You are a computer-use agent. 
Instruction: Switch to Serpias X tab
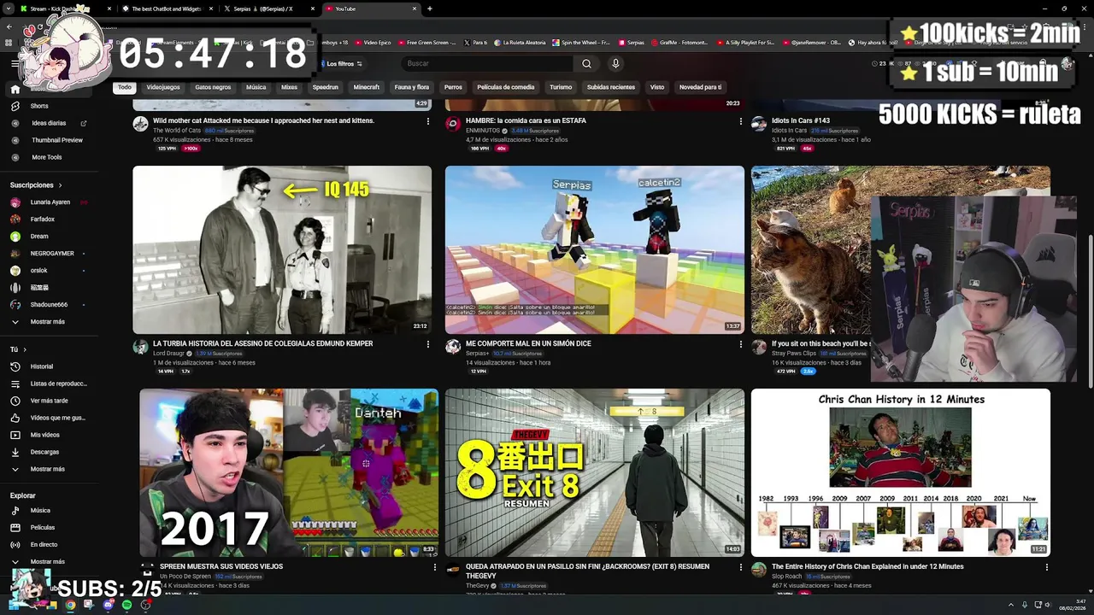coord(269,9)
